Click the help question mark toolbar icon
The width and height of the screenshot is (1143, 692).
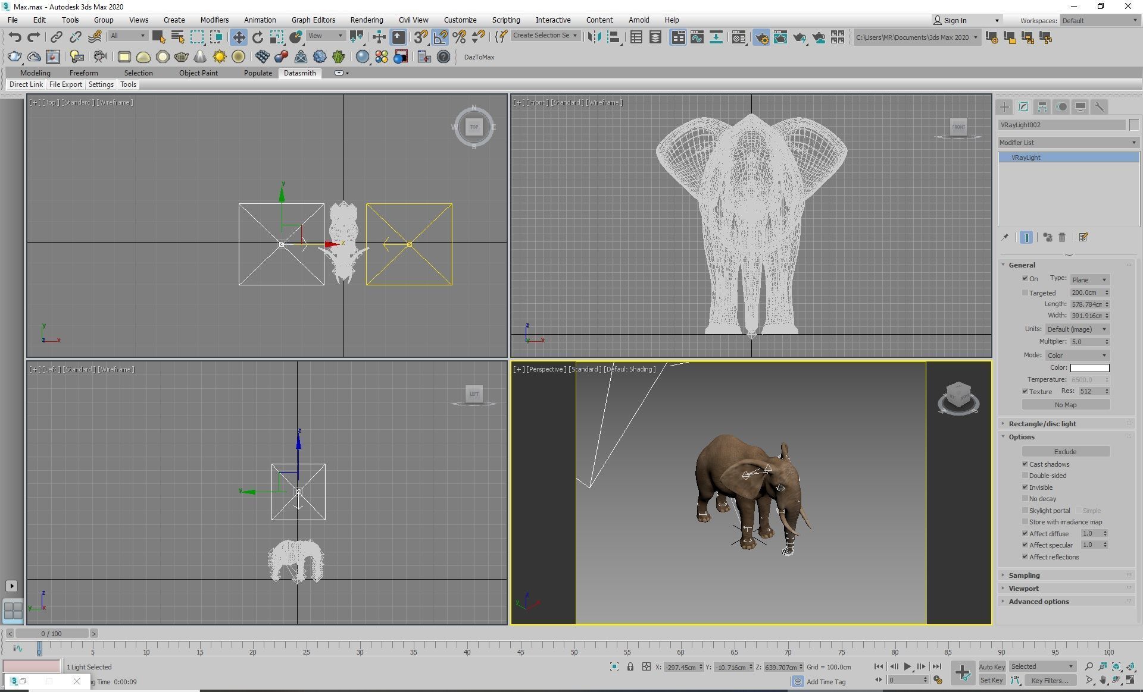[x=444, y=57]
